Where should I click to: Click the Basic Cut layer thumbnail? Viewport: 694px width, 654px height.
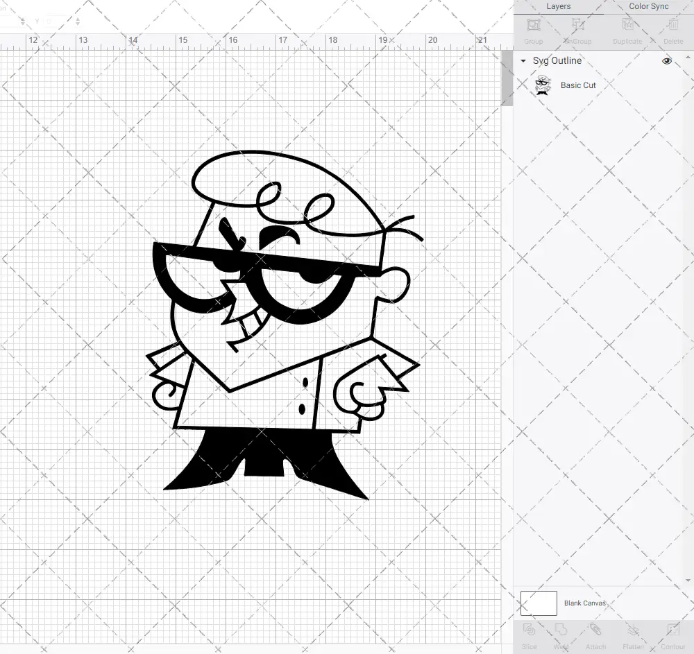coord(543,85)
